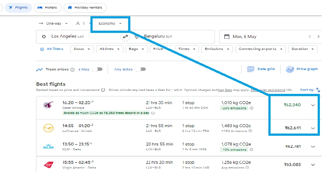
Task: Switch to the Holiday rentals tab
Action: pyautogui.click(x=85, y=8)
